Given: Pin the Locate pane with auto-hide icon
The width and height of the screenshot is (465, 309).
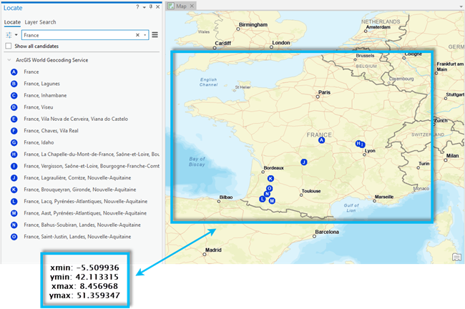Looking at the screenshot, I should pos(150,7).
